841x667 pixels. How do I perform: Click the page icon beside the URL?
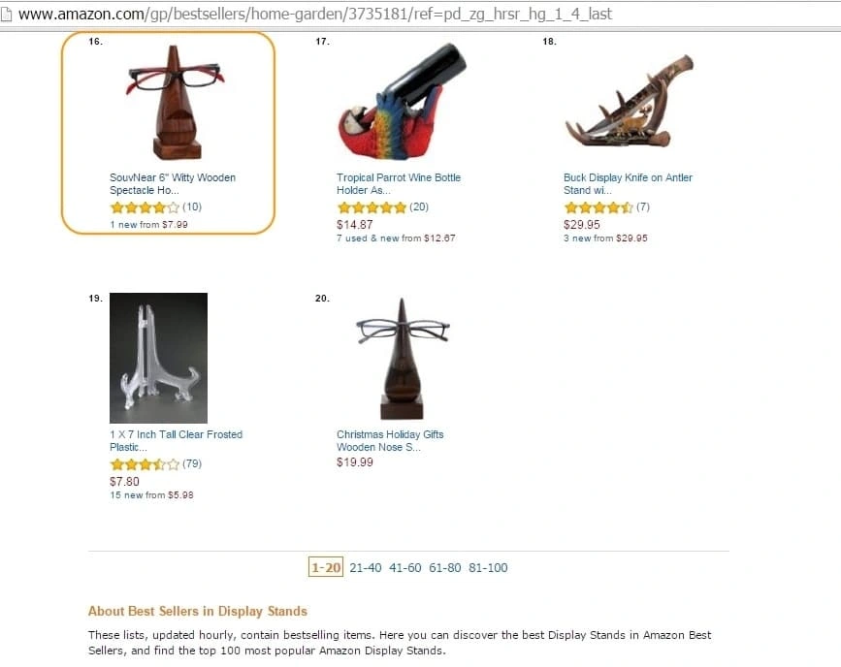tap(6, 14)
